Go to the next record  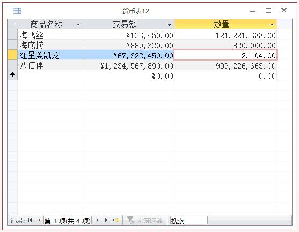pyautogui.click(x=98, y=220)
